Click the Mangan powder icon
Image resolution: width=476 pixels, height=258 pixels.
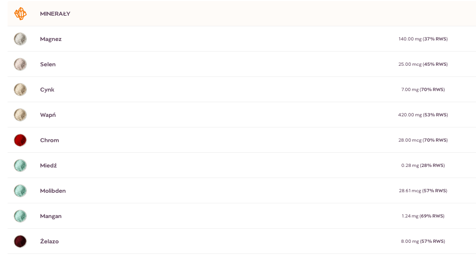coord(20,216)
